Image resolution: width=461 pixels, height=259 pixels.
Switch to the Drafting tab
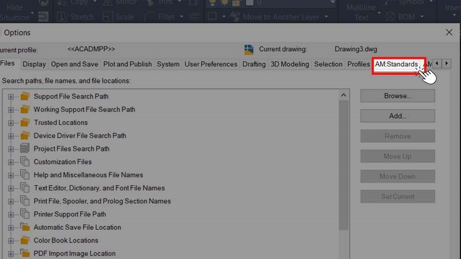tap(254, 64)
